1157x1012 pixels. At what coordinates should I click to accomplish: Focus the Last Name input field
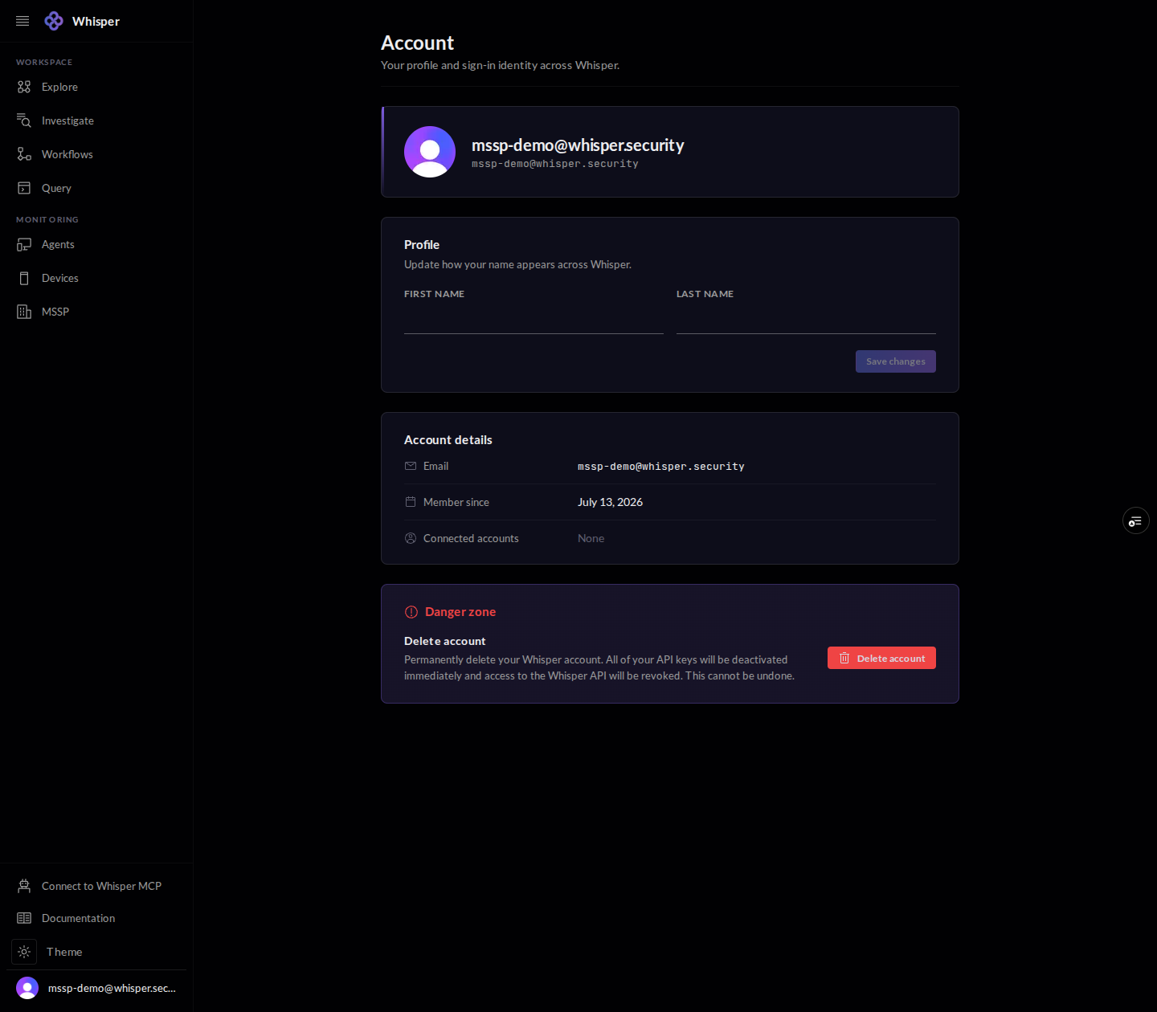806,319
